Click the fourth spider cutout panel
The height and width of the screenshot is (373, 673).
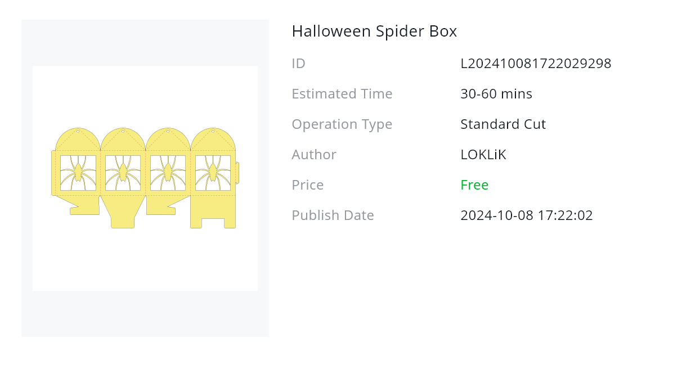(213, 173)
